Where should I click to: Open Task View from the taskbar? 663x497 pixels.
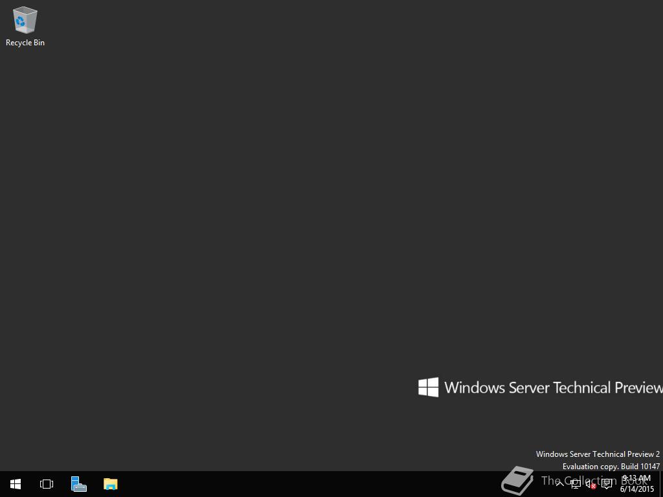click(x=47, y=484)
